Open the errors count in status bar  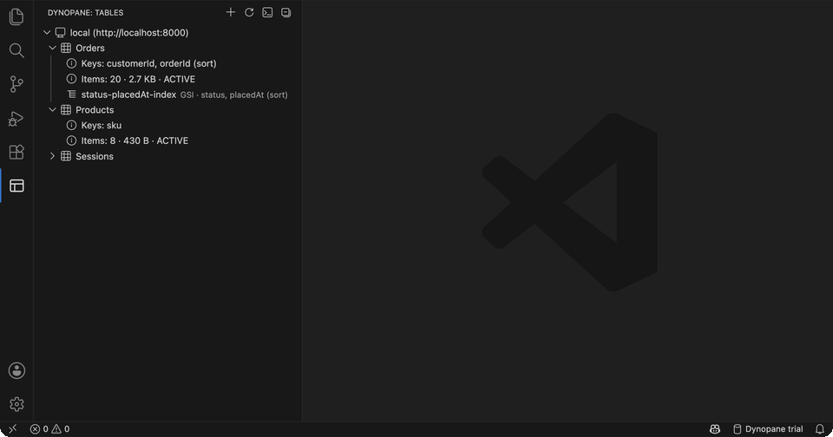tap(39, 429)
